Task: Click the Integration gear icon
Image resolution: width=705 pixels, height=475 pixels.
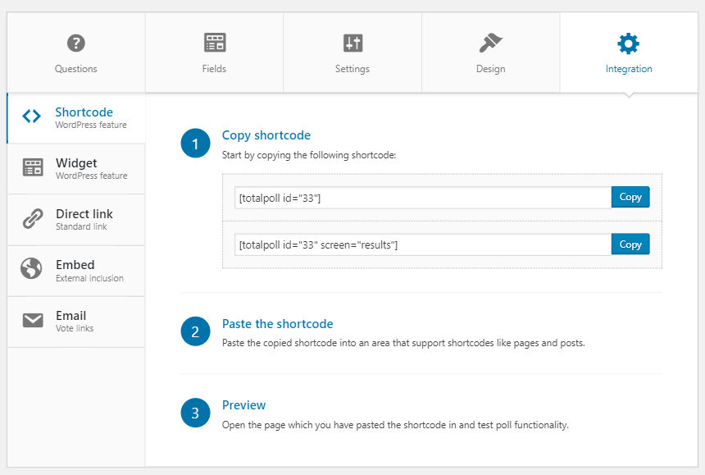Action: [x=629, y=43]
